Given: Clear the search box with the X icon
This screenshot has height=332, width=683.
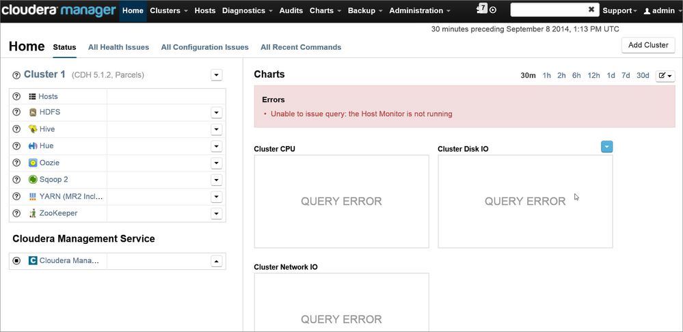Looking at the screenshot, I should coord(591,9).
